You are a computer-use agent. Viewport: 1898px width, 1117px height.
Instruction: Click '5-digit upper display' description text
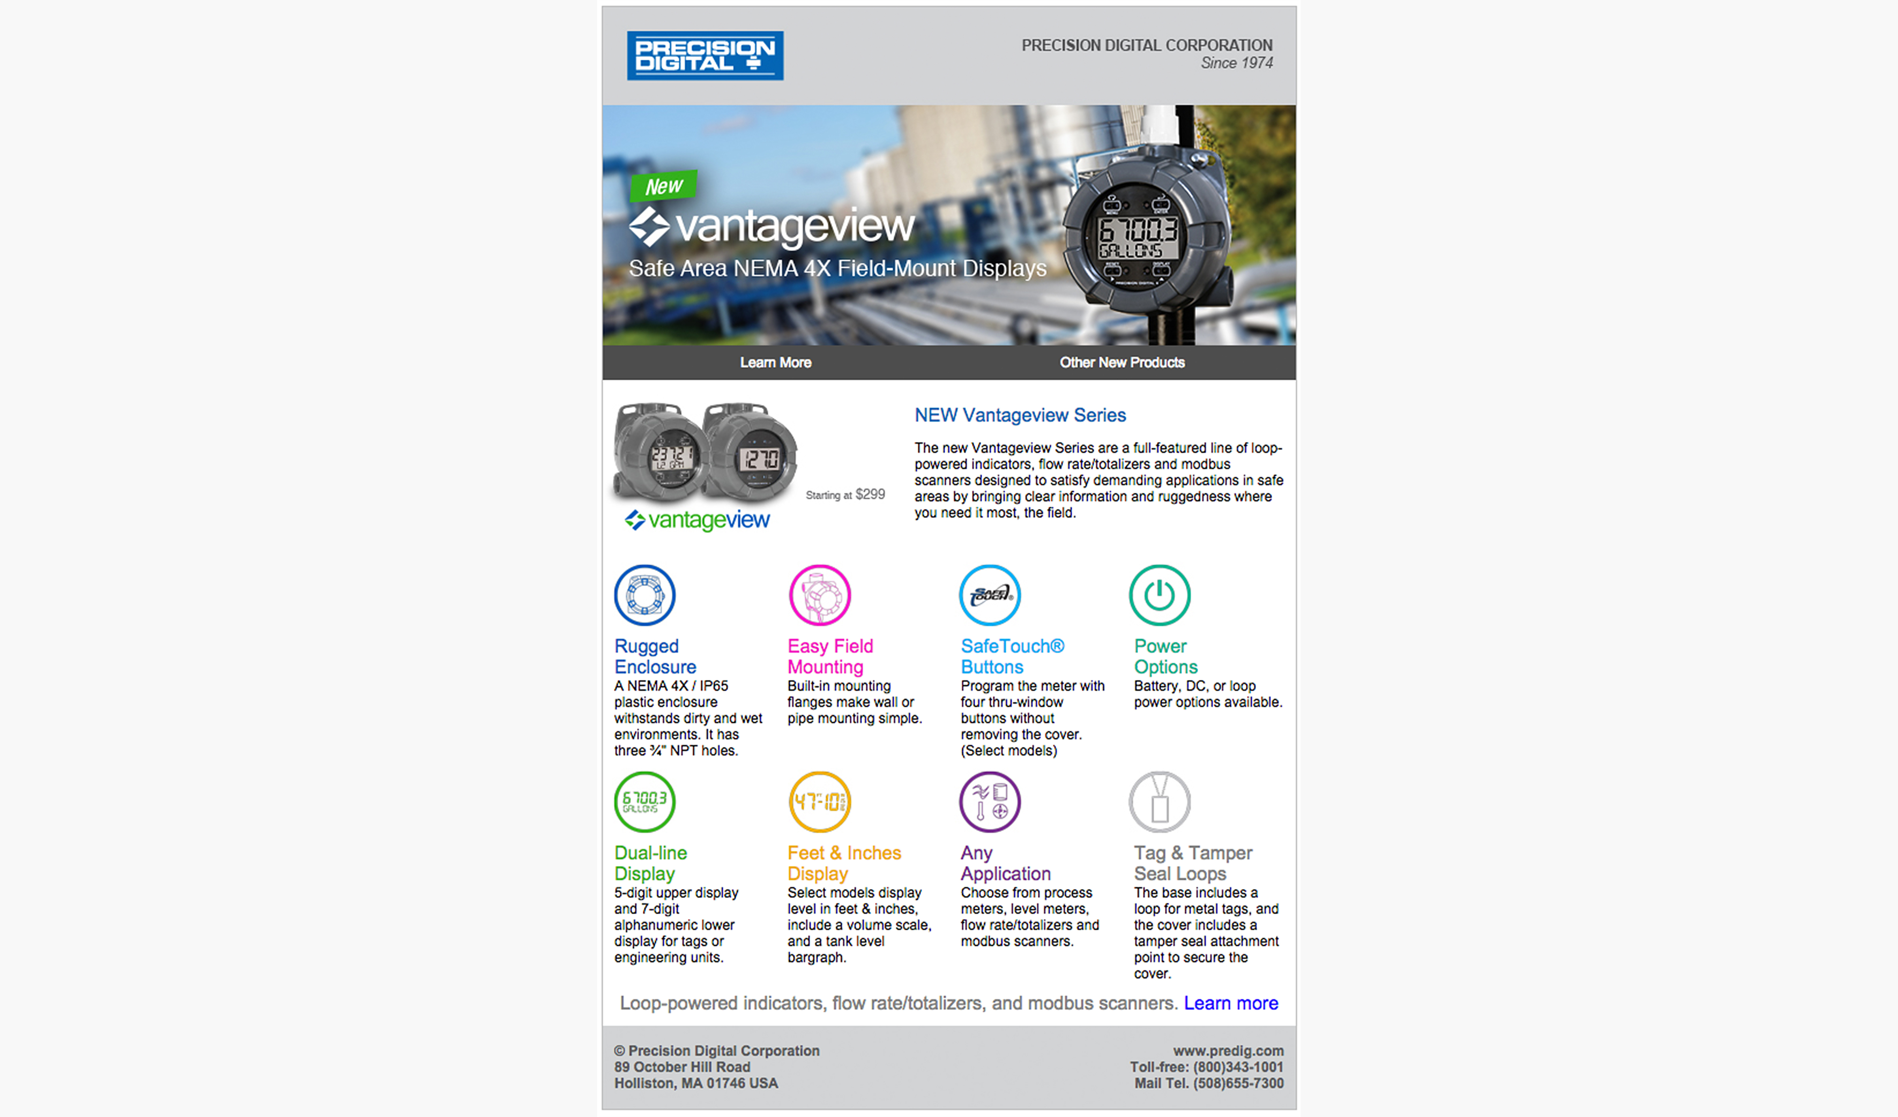tap(676, 925)
